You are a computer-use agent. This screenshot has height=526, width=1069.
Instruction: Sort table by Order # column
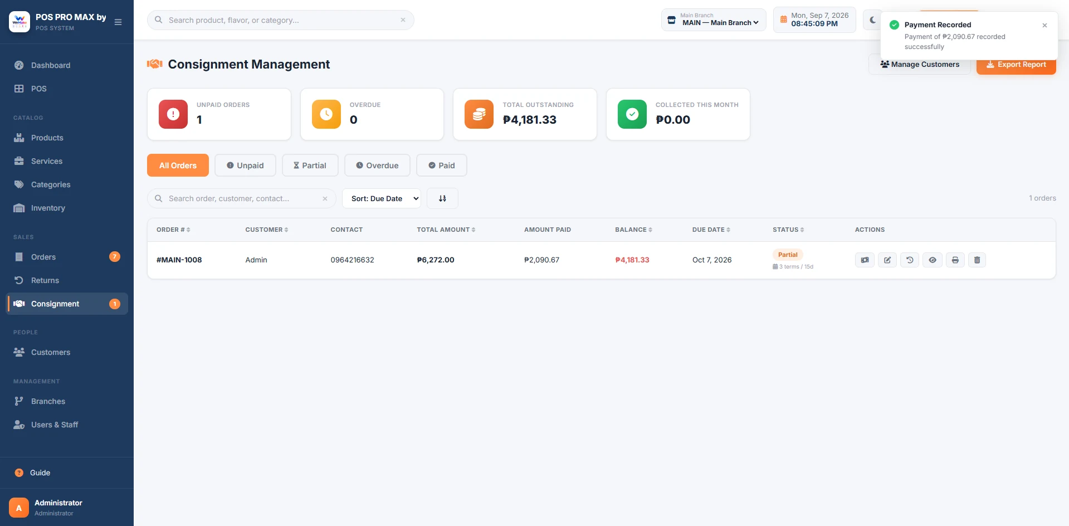click(x=173, y=230)
